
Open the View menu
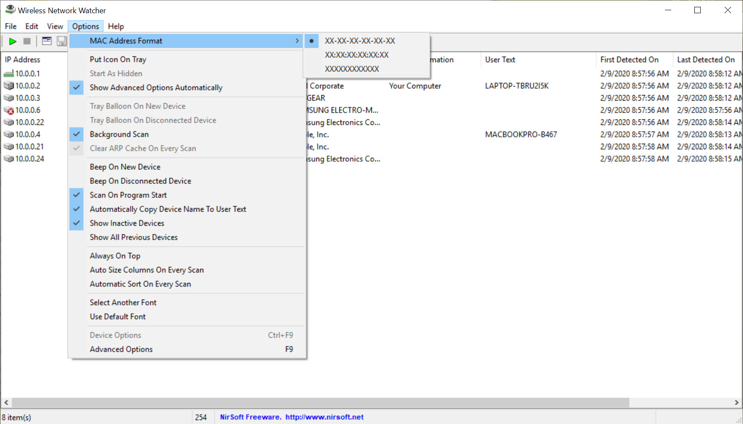click(x=55, y=26)
